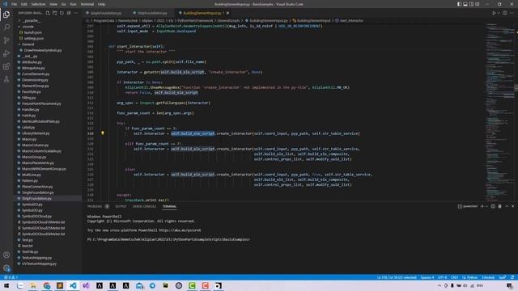Open the Go menu

64,4
